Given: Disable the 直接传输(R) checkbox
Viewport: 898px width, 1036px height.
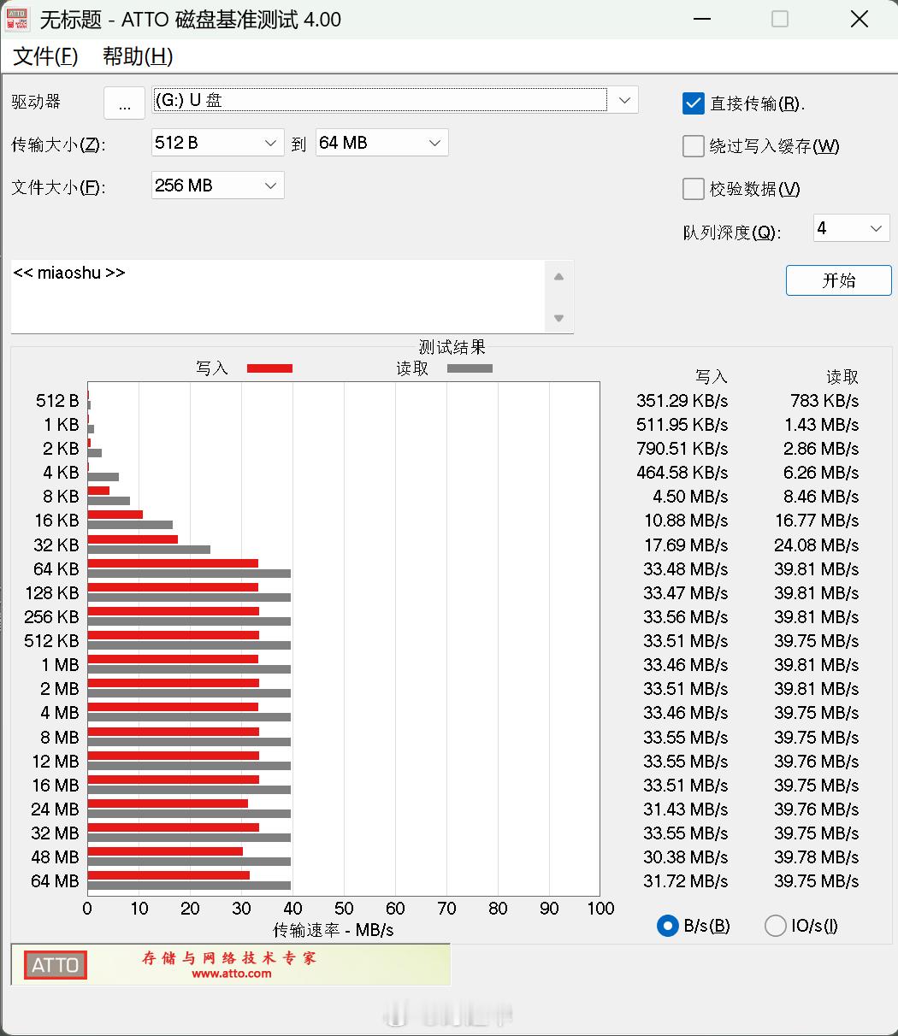Looking at the screenshot, I should coord(693,103).
